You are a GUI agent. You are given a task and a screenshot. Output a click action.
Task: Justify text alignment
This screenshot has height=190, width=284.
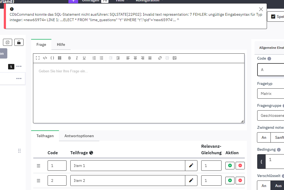point(150,58)
